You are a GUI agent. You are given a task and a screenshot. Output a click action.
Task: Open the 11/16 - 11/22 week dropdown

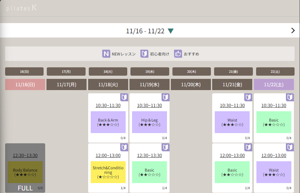coord(171,31)
